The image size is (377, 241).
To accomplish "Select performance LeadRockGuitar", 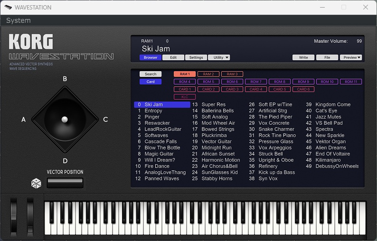I will pyautogui.click(x=163, y=129).
